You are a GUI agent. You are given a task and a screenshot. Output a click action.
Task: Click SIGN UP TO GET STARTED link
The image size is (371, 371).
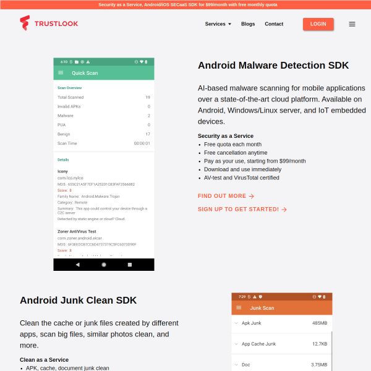[242, 209]
